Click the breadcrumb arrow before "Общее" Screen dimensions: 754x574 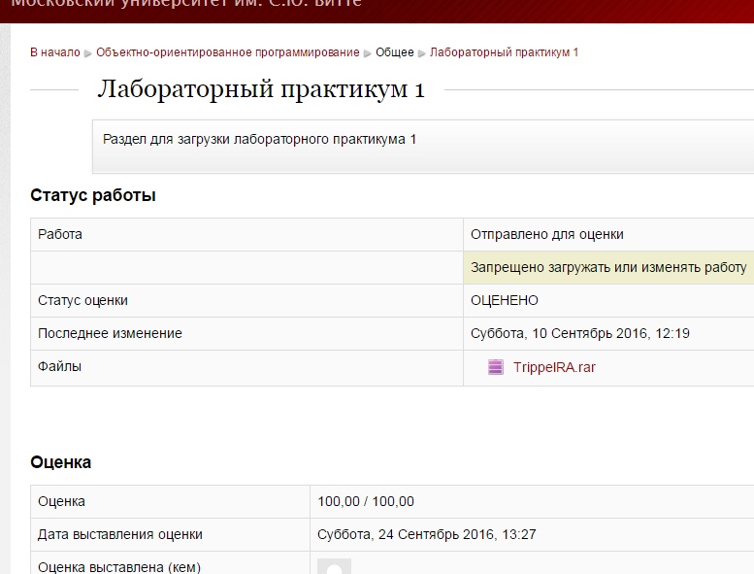click(x=368, y=53)
